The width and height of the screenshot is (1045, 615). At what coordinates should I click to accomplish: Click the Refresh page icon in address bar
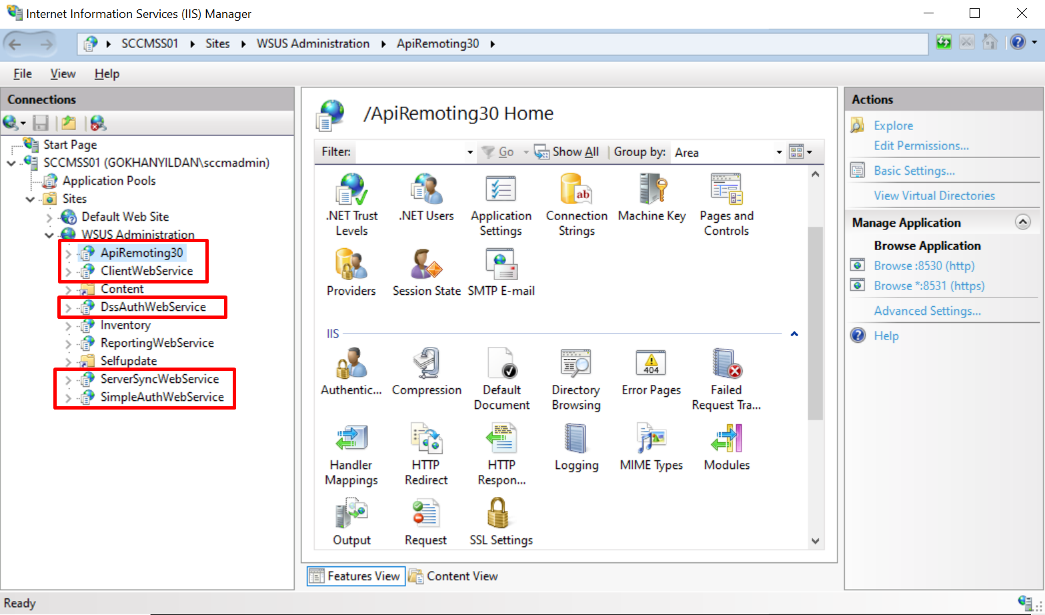click(943, 42)
